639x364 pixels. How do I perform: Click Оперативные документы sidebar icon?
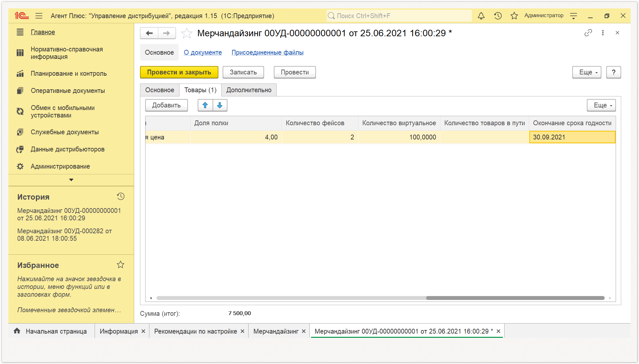tap(20, 91)
